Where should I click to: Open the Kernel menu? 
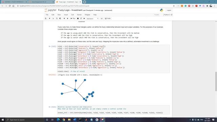coord(79,15)
